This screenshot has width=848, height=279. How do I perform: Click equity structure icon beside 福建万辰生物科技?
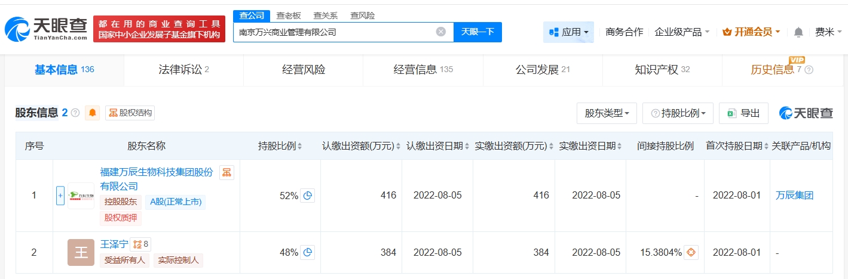[226, 173]
